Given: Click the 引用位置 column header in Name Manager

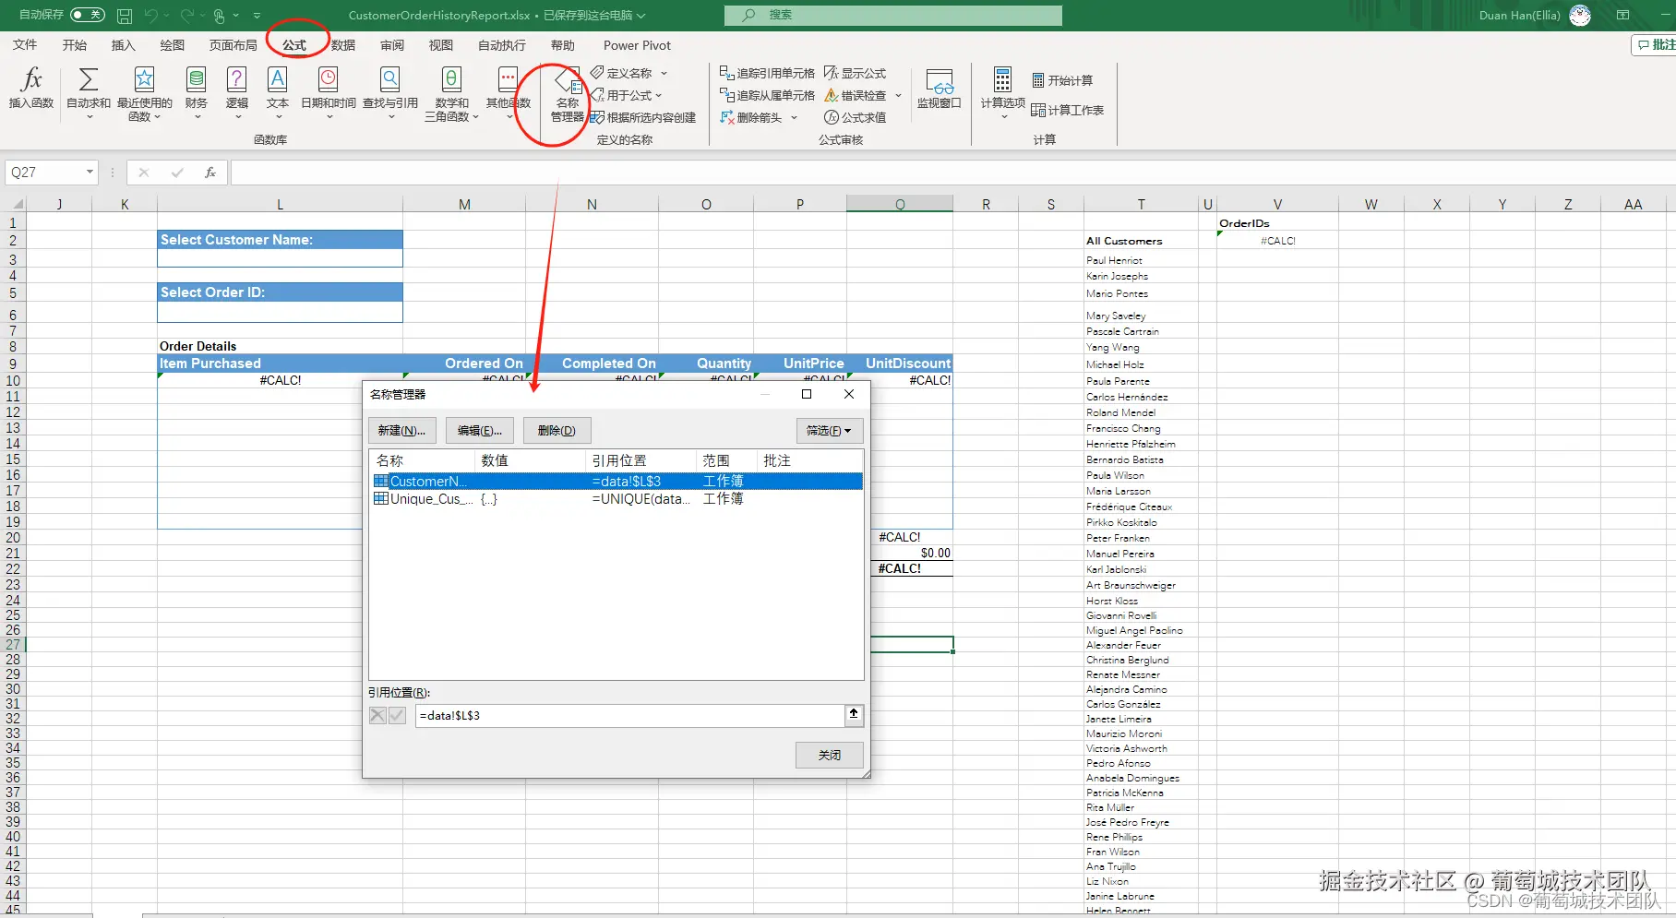Looking at the screenshot, I should 640,460.
